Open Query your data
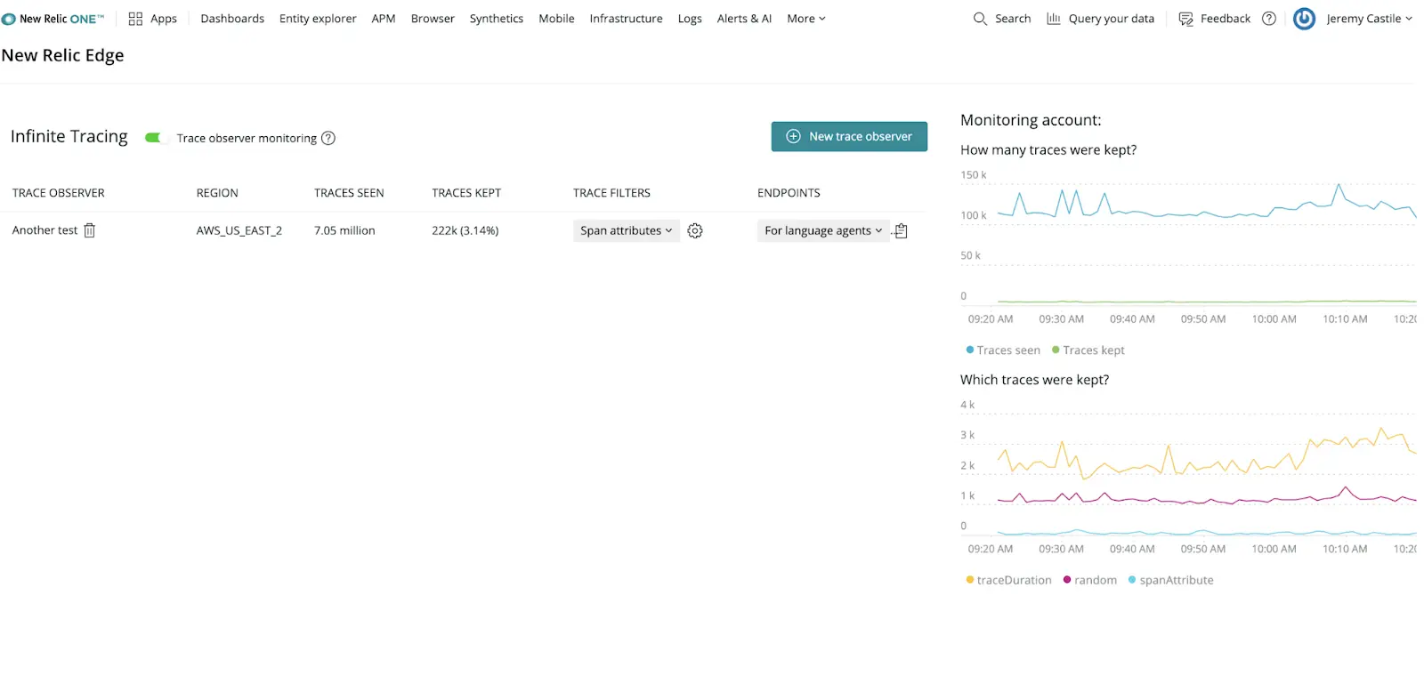The height and width of the screenshot is (676, 1424). (x=1100, y=19)
